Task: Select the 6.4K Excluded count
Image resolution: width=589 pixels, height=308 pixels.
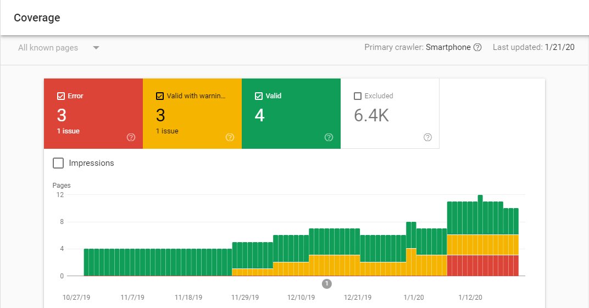Action: tap(371, 115)
